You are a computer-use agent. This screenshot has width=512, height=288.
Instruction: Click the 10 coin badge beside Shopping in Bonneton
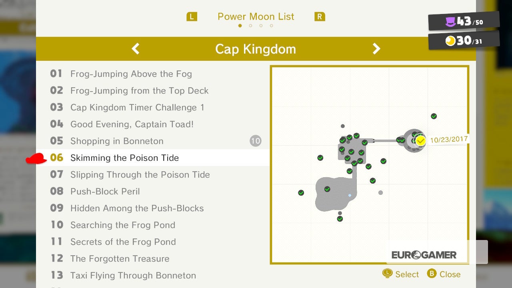pos(255,141)
